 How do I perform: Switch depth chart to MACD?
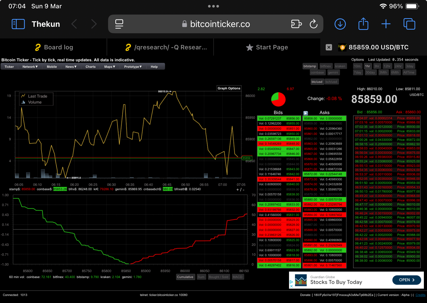click(237, 277)
